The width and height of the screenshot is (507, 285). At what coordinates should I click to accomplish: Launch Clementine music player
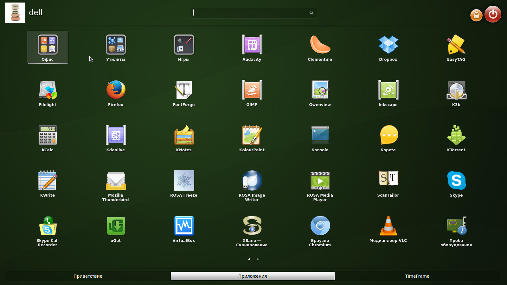point(320,47)
